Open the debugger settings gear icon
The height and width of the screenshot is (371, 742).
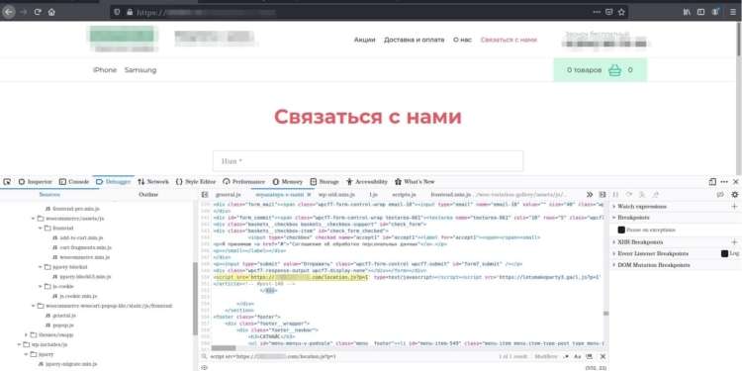[x=734, y=195]
